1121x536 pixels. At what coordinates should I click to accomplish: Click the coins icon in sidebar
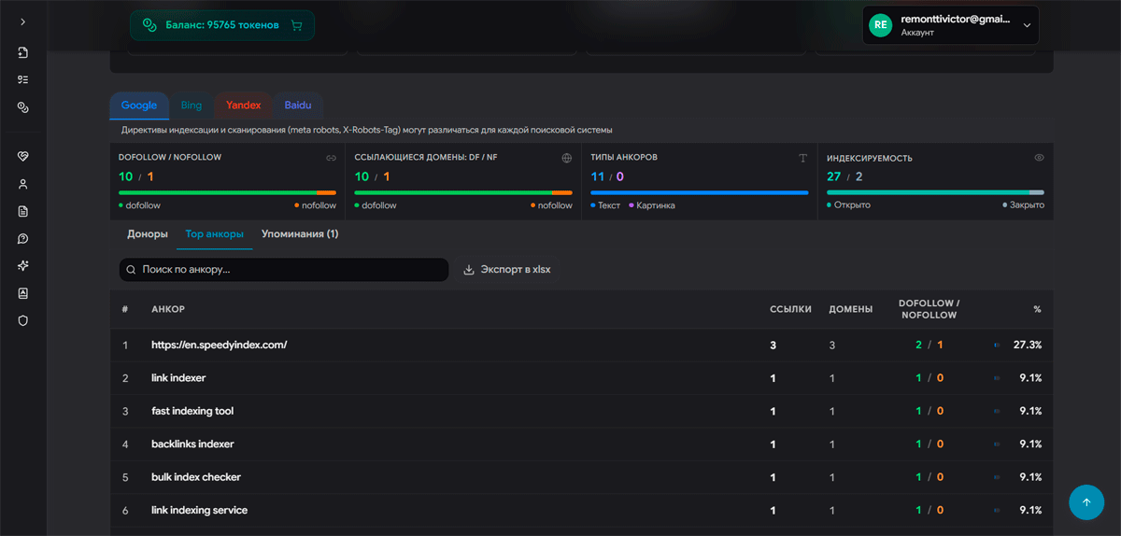tap(23, 107)
